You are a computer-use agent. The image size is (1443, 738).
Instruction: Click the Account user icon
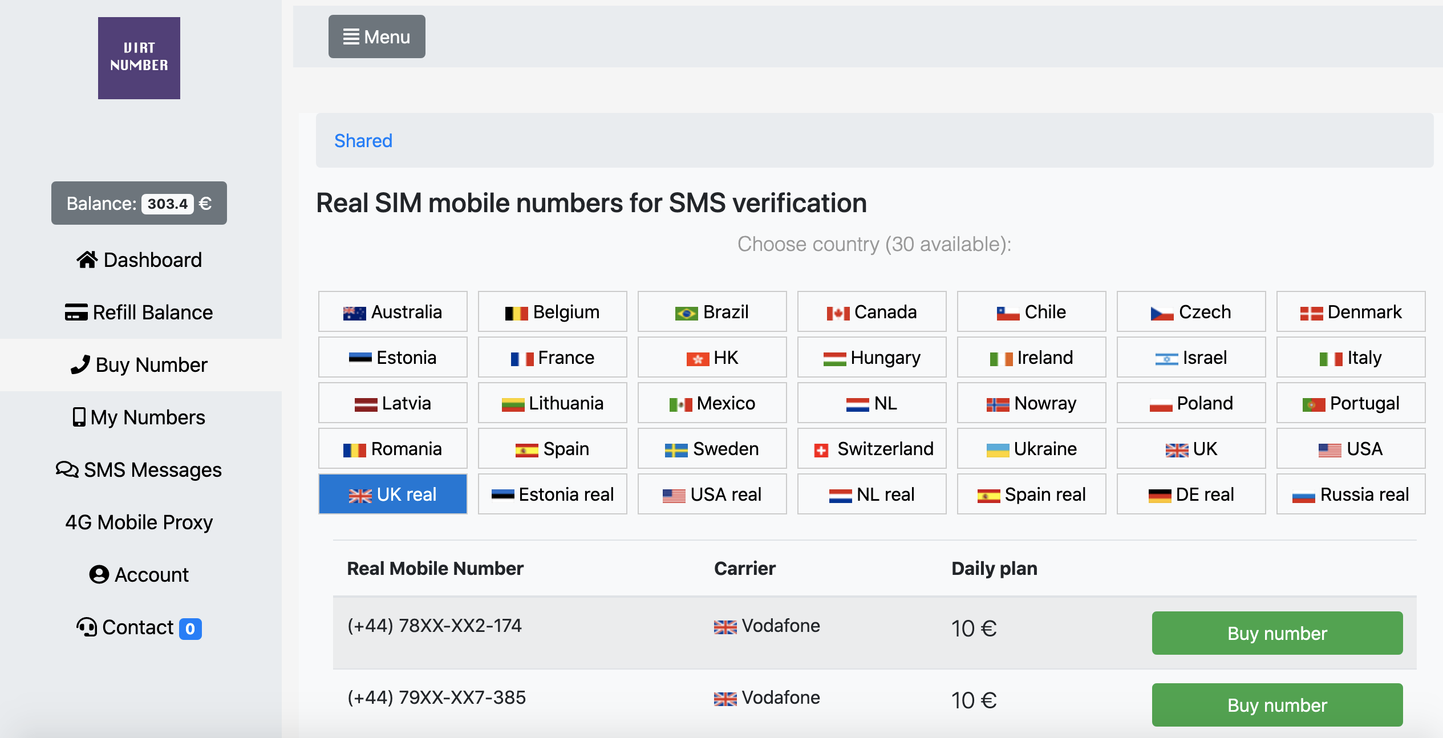(99, 574)
